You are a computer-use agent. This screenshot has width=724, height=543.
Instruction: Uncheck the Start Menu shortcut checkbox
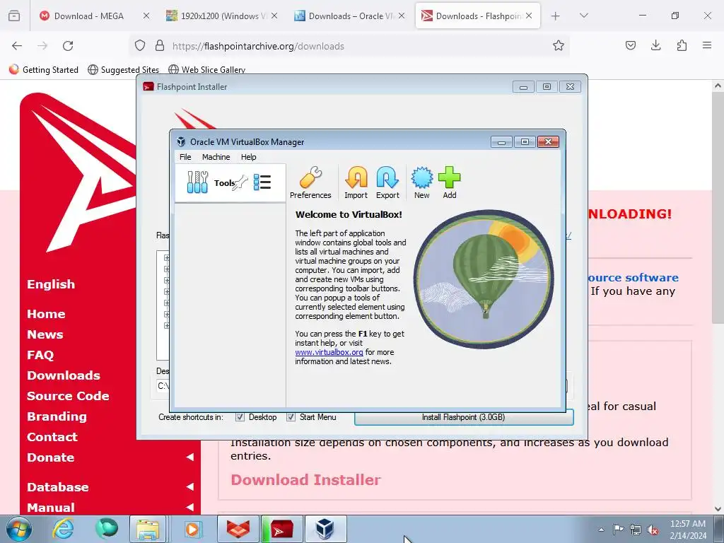pyautogui.click(x=291, y=417)
